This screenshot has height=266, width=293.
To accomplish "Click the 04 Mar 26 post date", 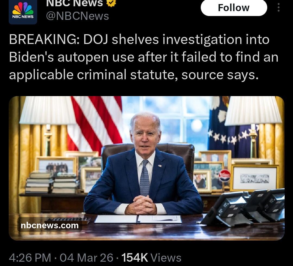I will coord(87,258).
